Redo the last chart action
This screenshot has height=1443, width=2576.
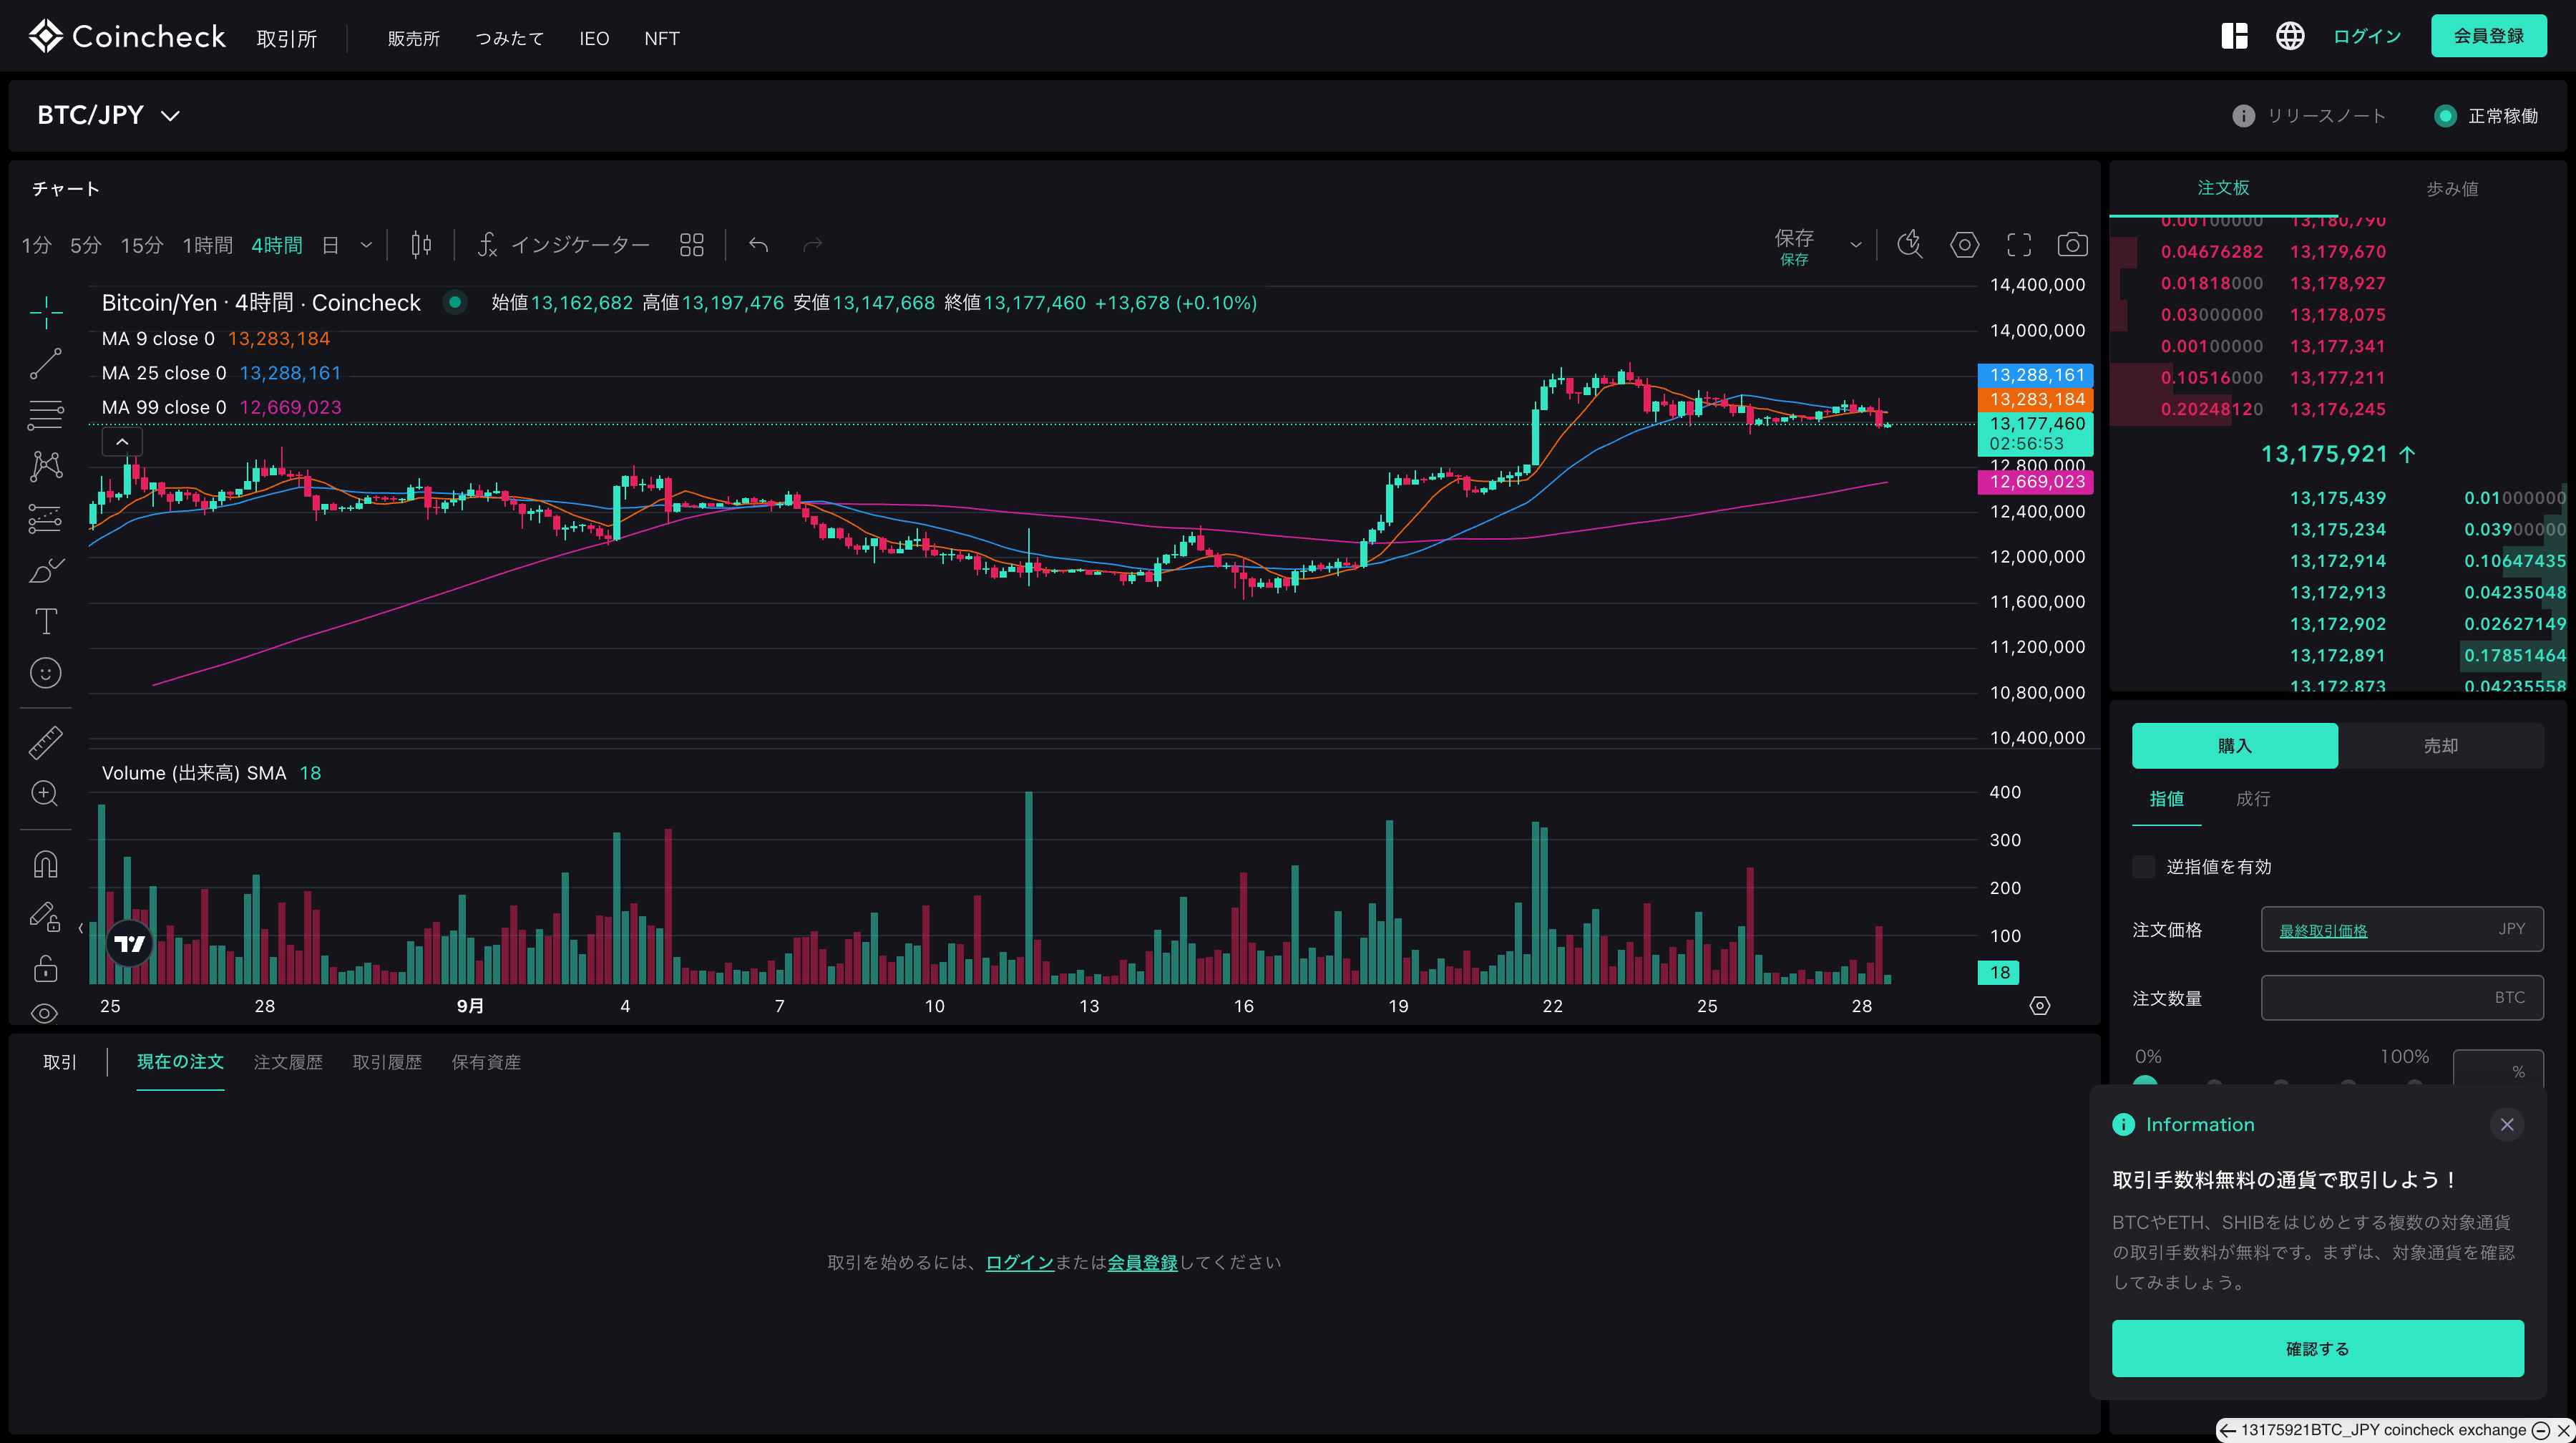tap(813, 245)
